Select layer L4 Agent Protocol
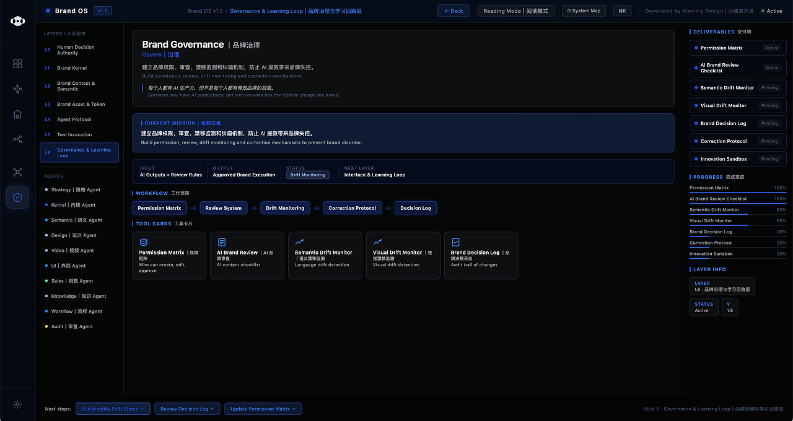 tap(79, 119)
